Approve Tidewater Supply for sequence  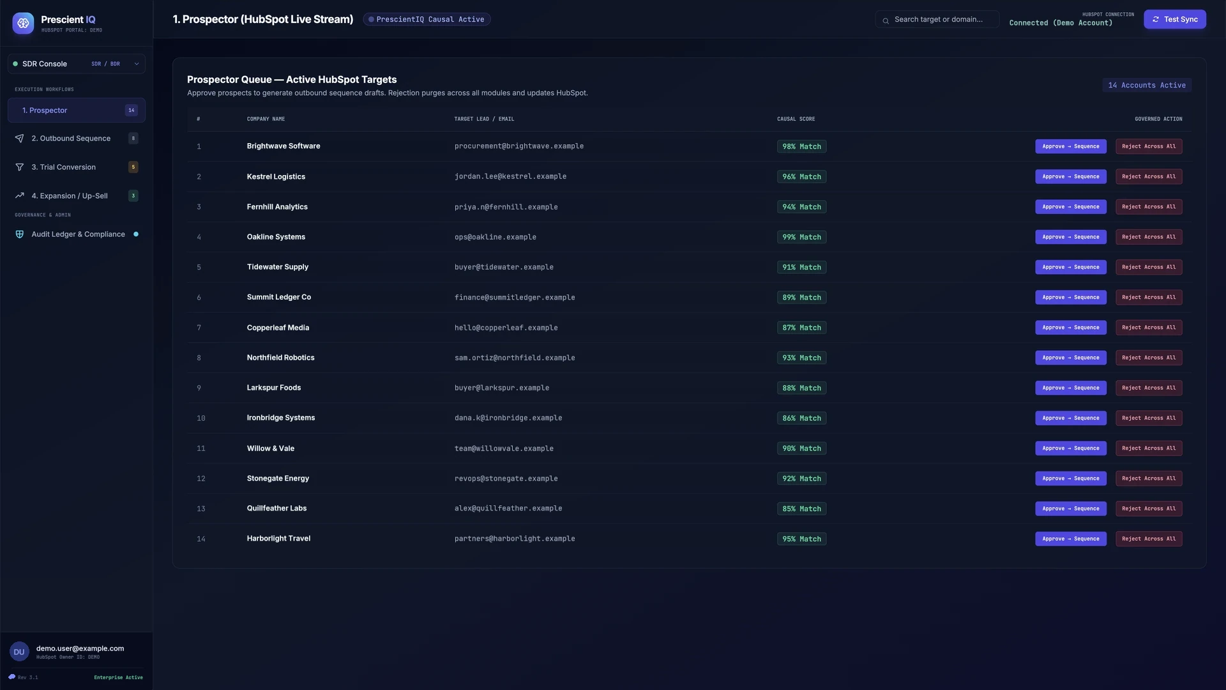1071,267
